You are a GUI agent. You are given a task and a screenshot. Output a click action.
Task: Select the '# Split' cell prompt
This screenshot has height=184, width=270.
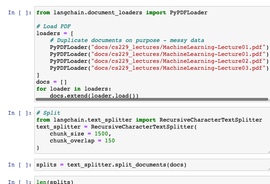[x=20, y=113]
